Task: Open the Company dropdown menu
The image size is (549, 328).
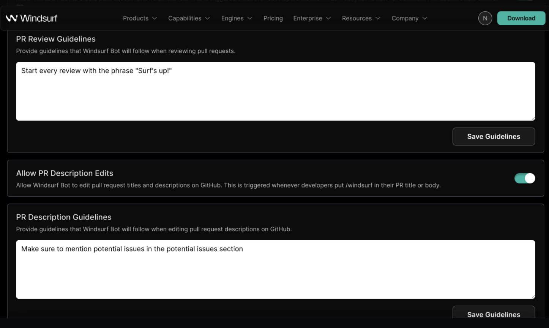Action: pos(409,18)
